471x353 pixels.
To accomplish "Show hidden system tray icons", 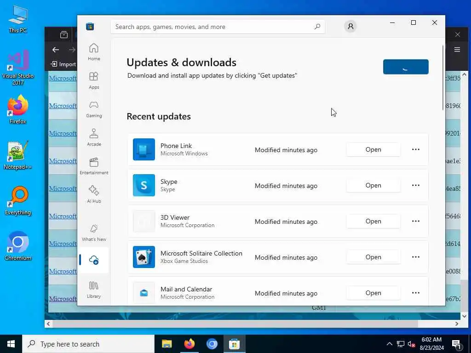I will 389,344.
